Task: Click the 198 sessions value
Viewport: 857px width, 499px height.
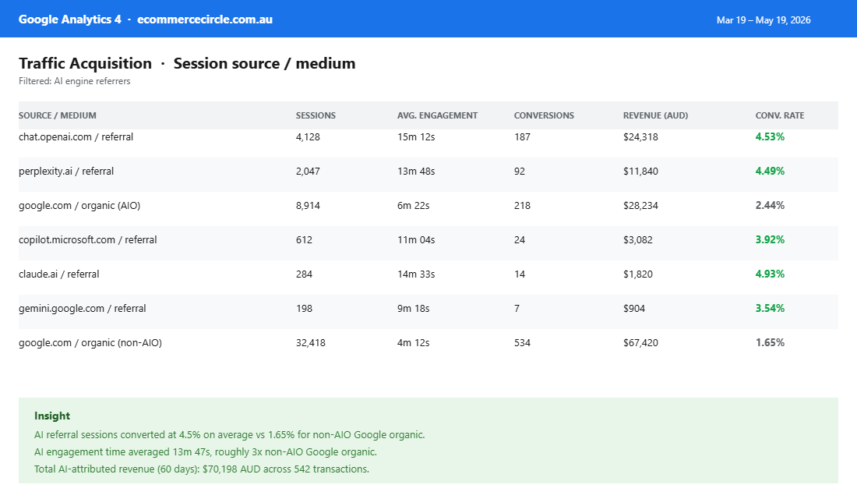Action: [x=304, y=309]
